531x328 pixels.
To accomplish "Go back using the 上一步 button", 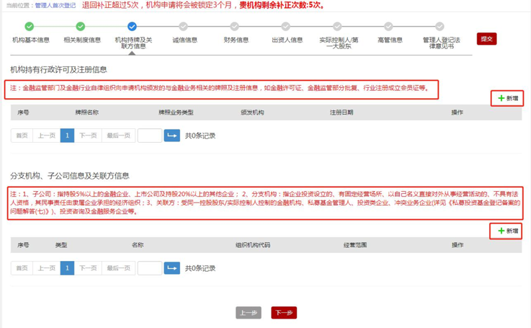I will [248, 313].
